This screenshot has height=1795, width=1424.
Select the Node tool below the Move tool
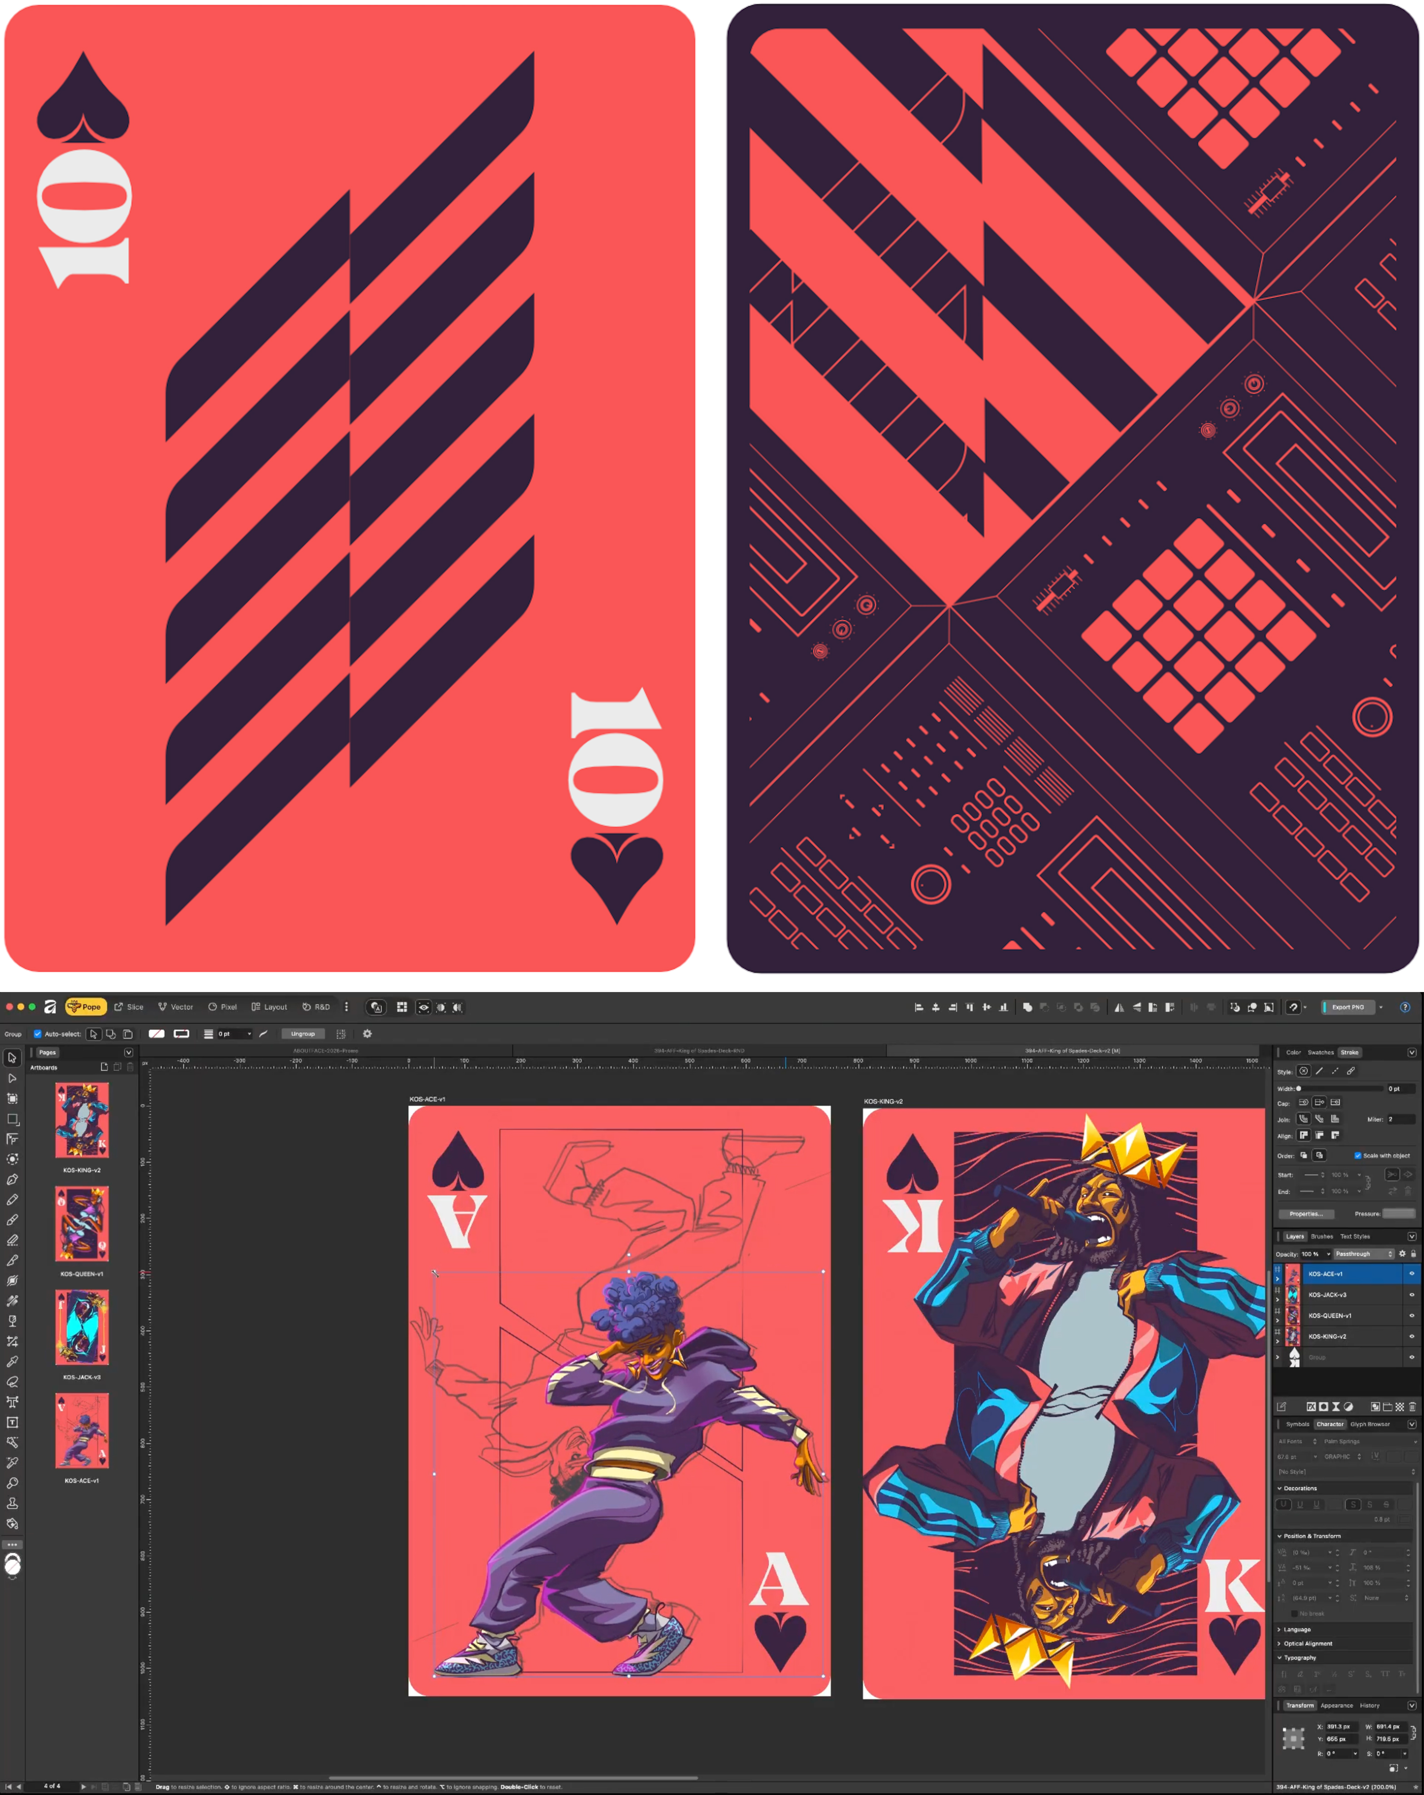(x=12, y=1078)
